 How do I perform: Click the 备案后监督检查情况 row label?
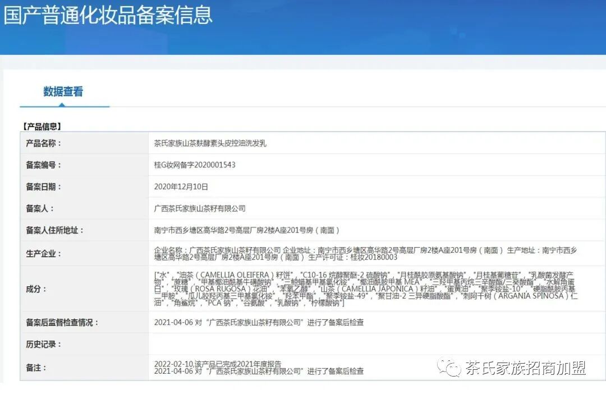pos(62,323)
